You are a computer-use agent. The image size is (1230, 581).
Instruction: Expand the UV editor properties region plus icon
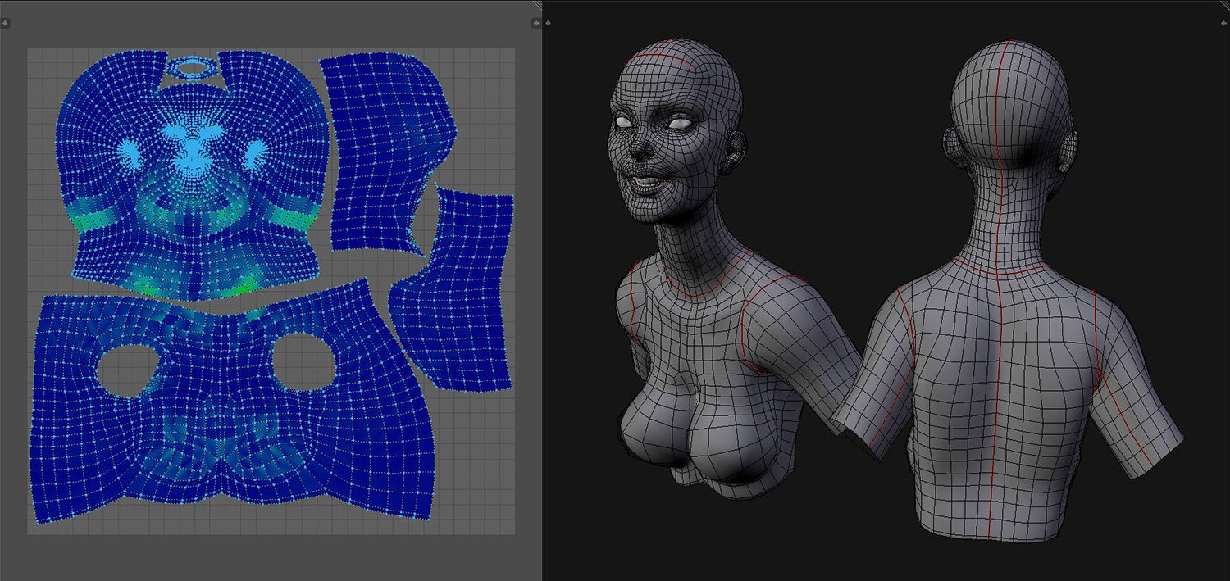[x=535, y=24]
